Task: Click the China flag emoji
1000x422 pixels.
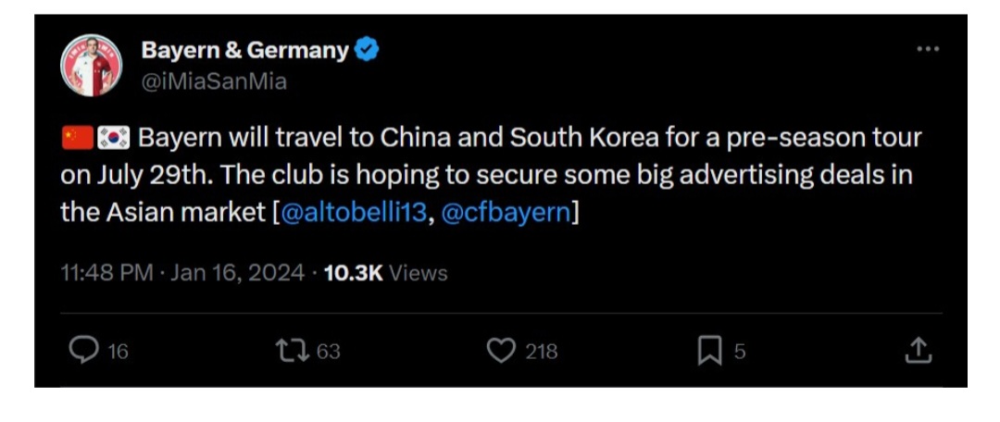Action: (77, 139)
